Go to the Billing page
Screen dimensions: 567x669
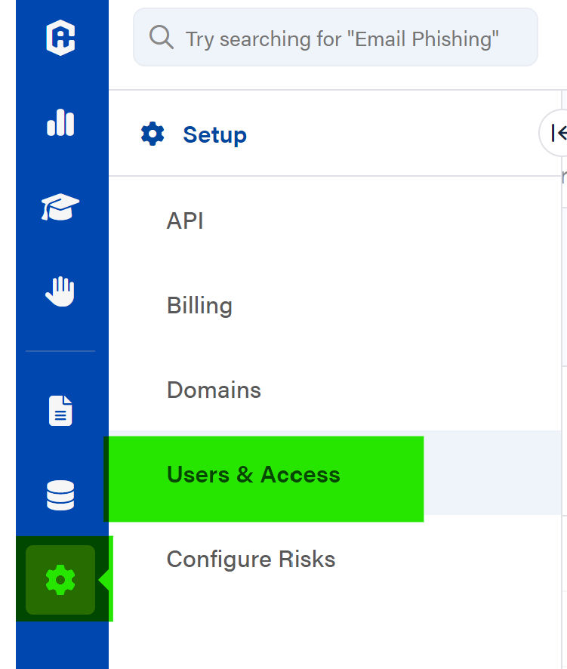(x=199, y=305)
